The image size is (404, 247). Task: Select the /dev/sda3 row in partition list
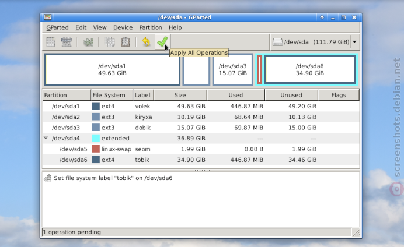tap(201, 128)
